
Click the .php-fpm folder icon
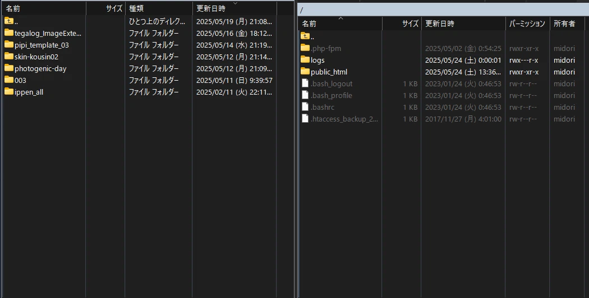[305, 48]
